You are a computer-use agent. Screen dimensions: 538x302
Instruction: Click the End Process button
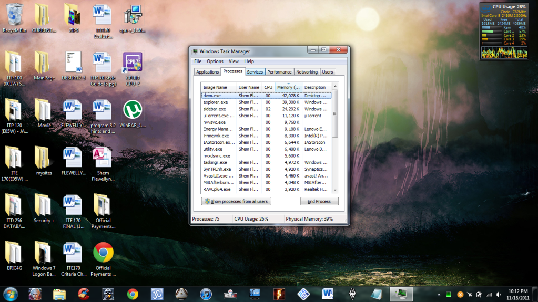[x=319, y=201]
